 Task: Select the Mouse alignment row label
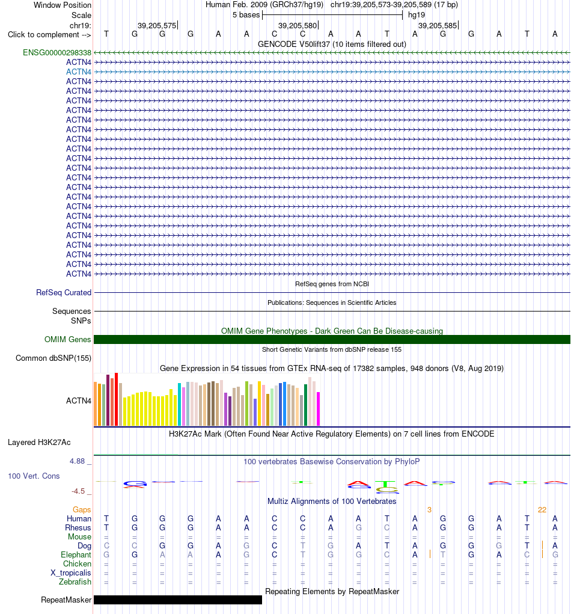pyautogui.click(x=79, y=536)
